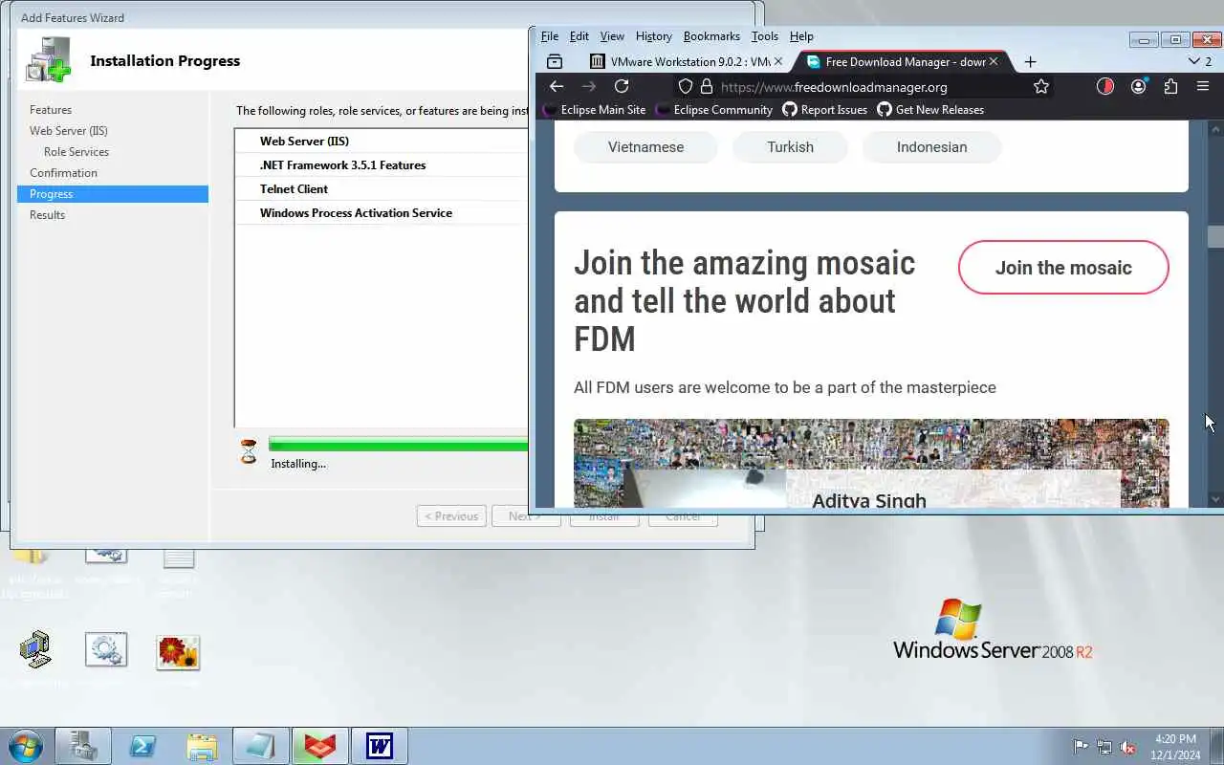
Task: Click the browser vertical scrollbar thumb
Action: tap(1215, 236)
